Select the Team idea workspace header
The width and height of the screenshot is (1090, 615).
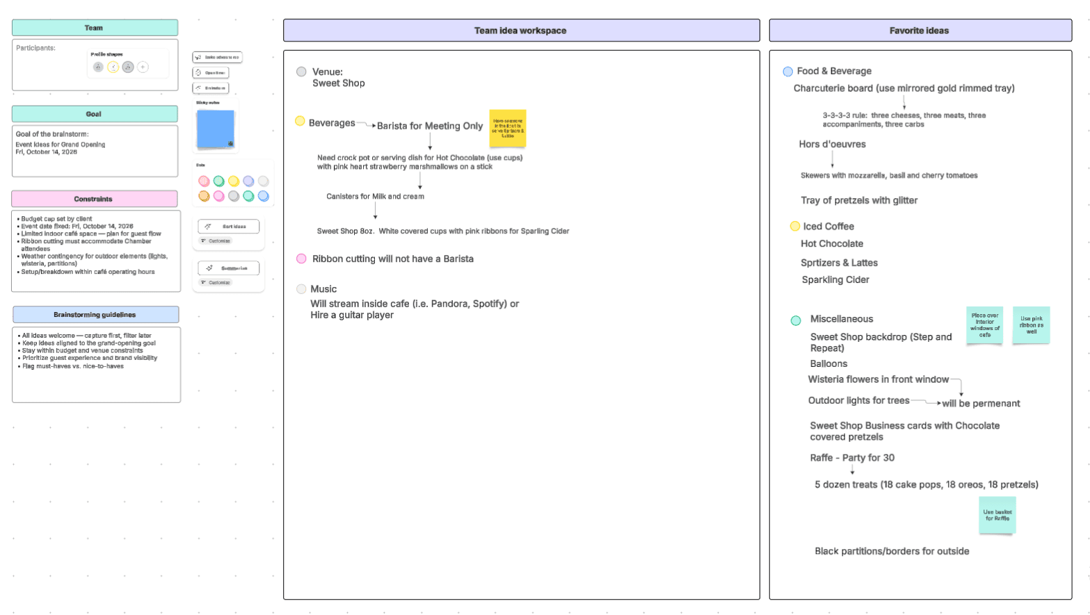(x=522, y=31)
